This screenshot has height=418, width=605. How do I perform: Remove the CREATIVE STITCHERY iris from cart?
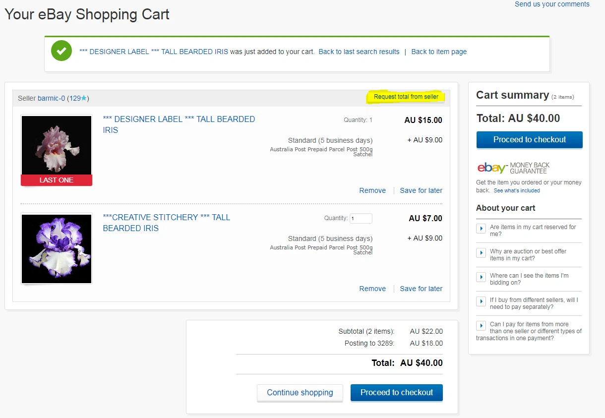pos(372,289)
